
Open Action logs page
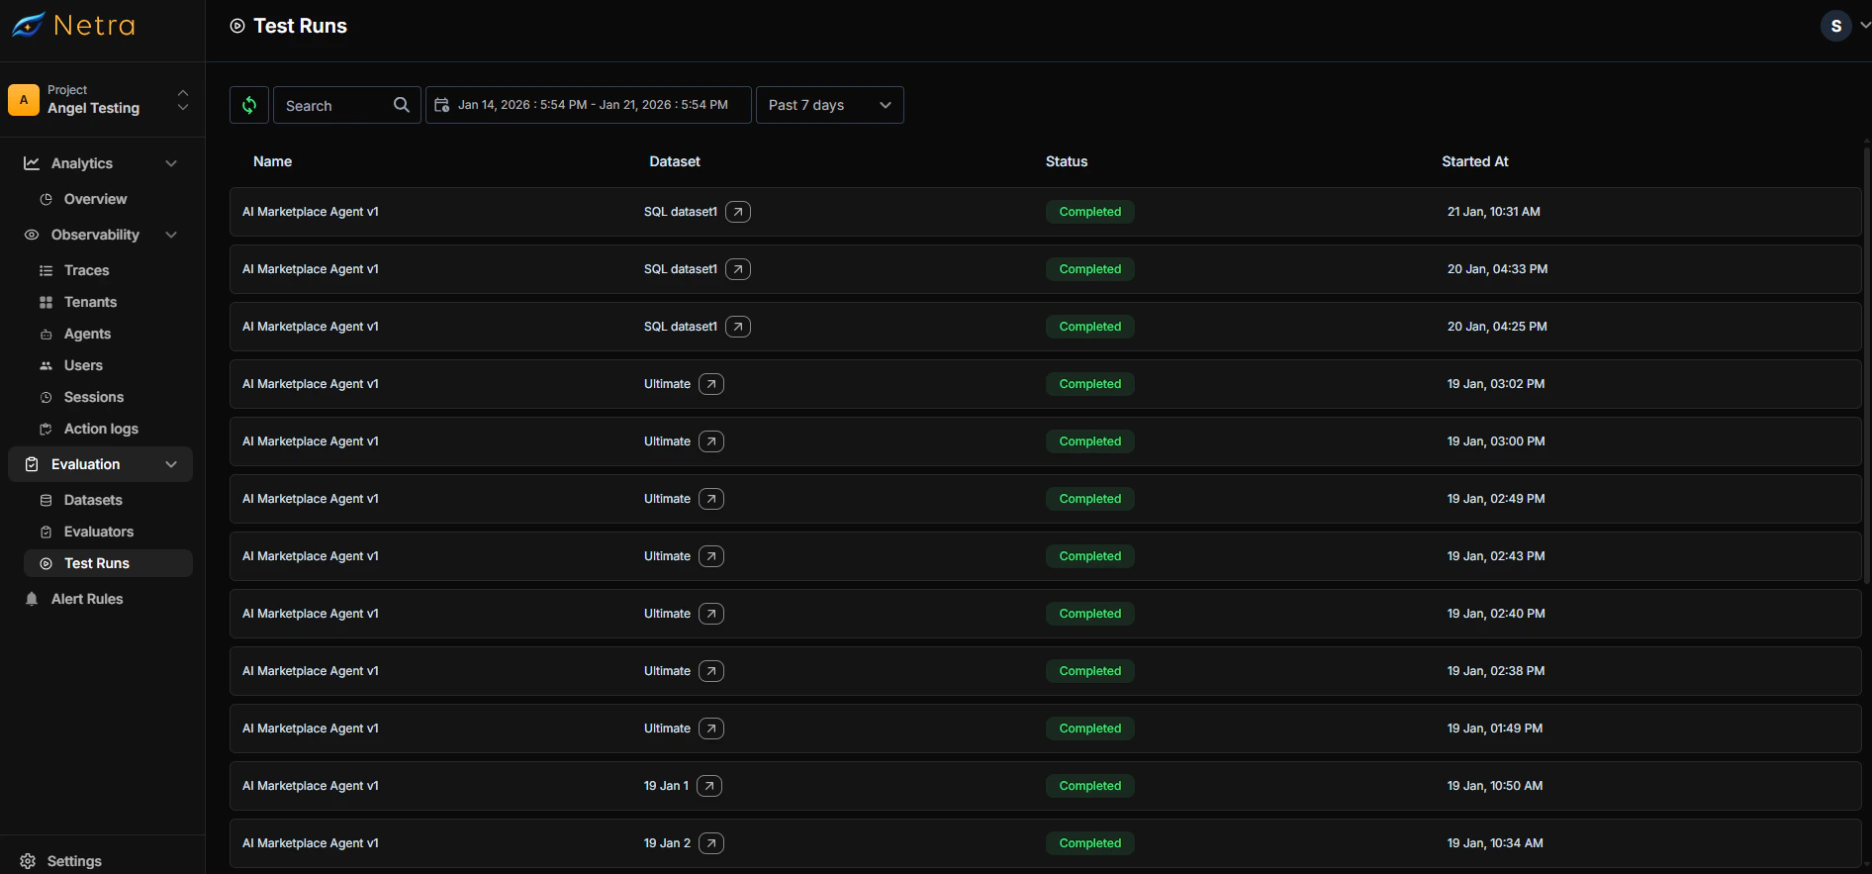101,429
